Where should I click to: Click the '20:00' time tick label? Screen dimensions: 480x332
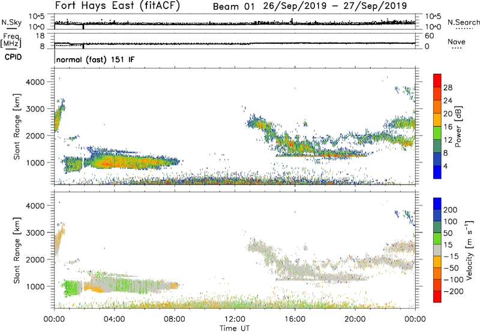point(355,319)
